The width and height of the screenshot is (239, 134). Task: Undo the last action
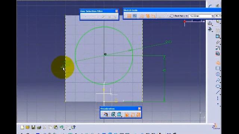[61, 127]
